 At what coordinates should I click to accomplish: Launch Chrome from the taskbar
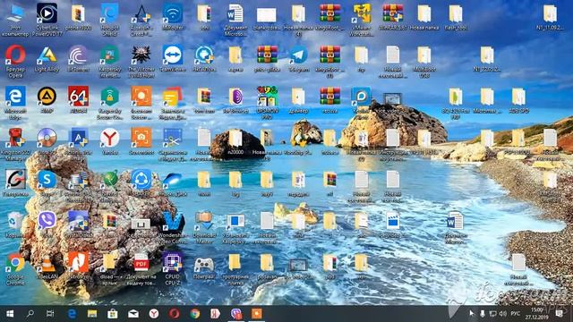pos(195,314)
